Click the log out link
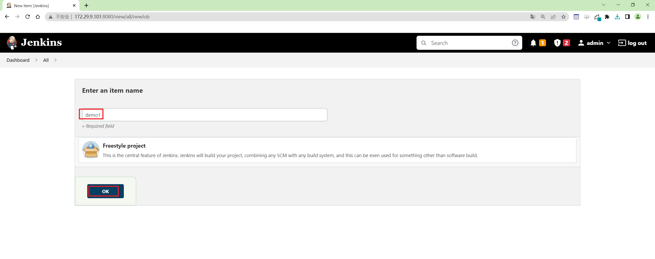The image size is (655, 259). click(632, 43)
